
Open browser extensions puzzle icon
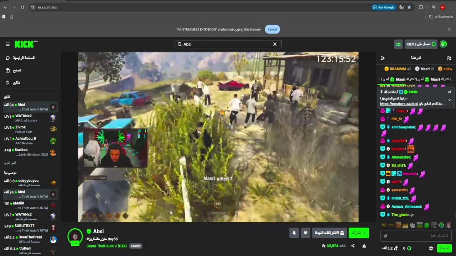click(x=421, y=7)
